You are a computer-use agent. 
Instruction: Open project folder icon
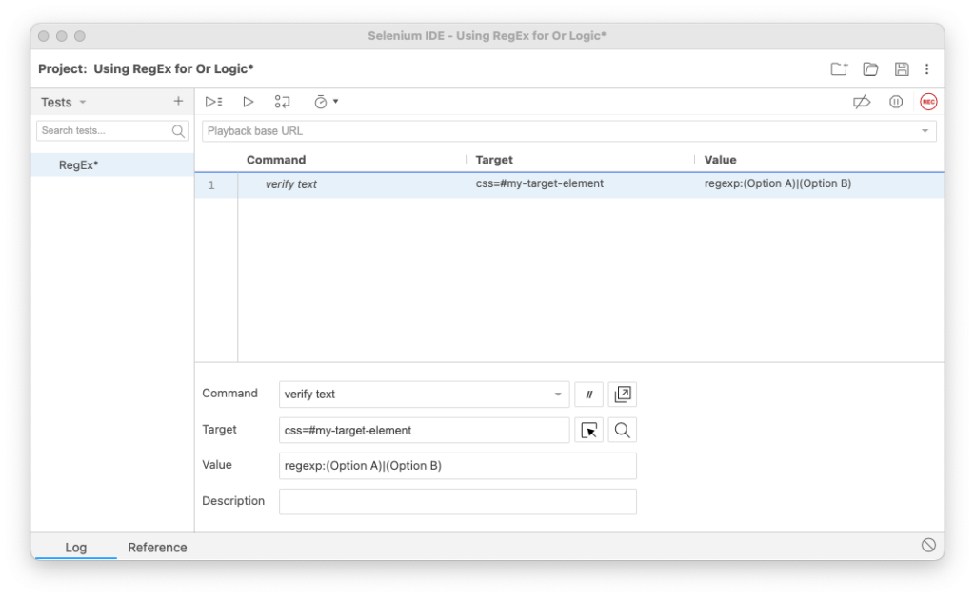pos(870,69)
